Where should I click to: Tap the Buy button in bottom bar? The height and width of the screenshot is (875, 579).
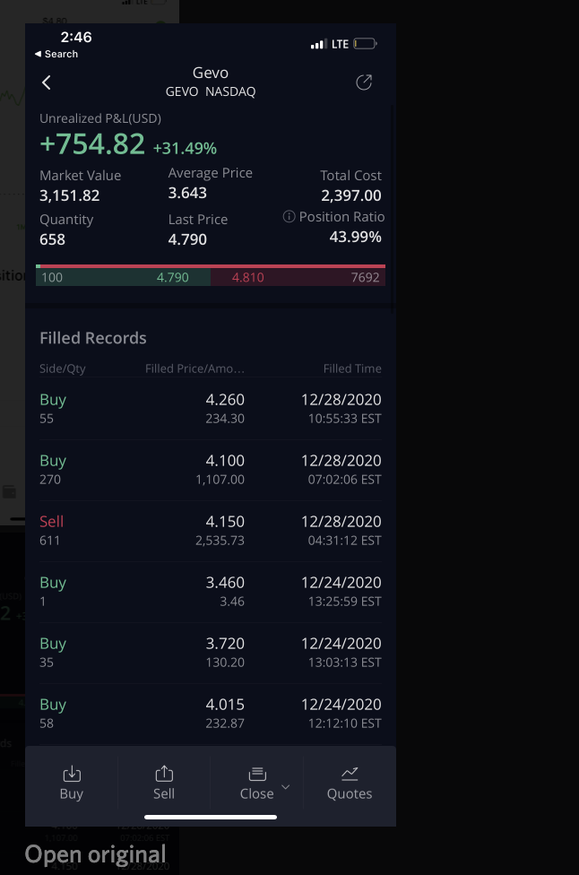coord(72,784)
